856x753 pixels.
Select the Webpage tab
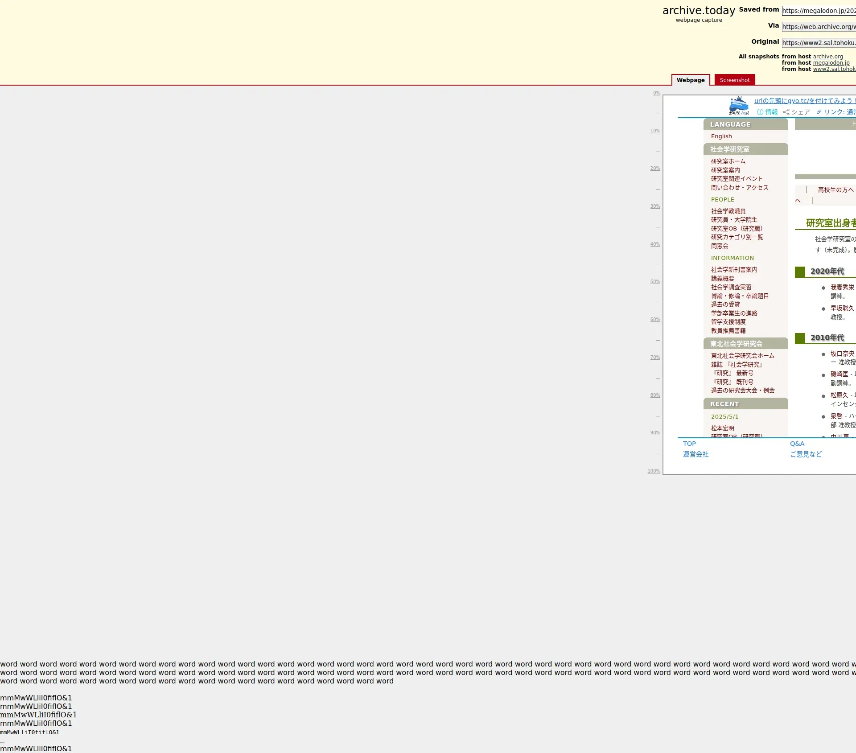click(x=690, y=80)
